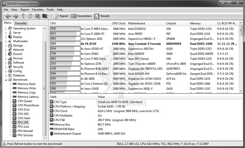The image size is (245, 148).
Task: Switch to the Favorites tab
Action: [21, 23]
